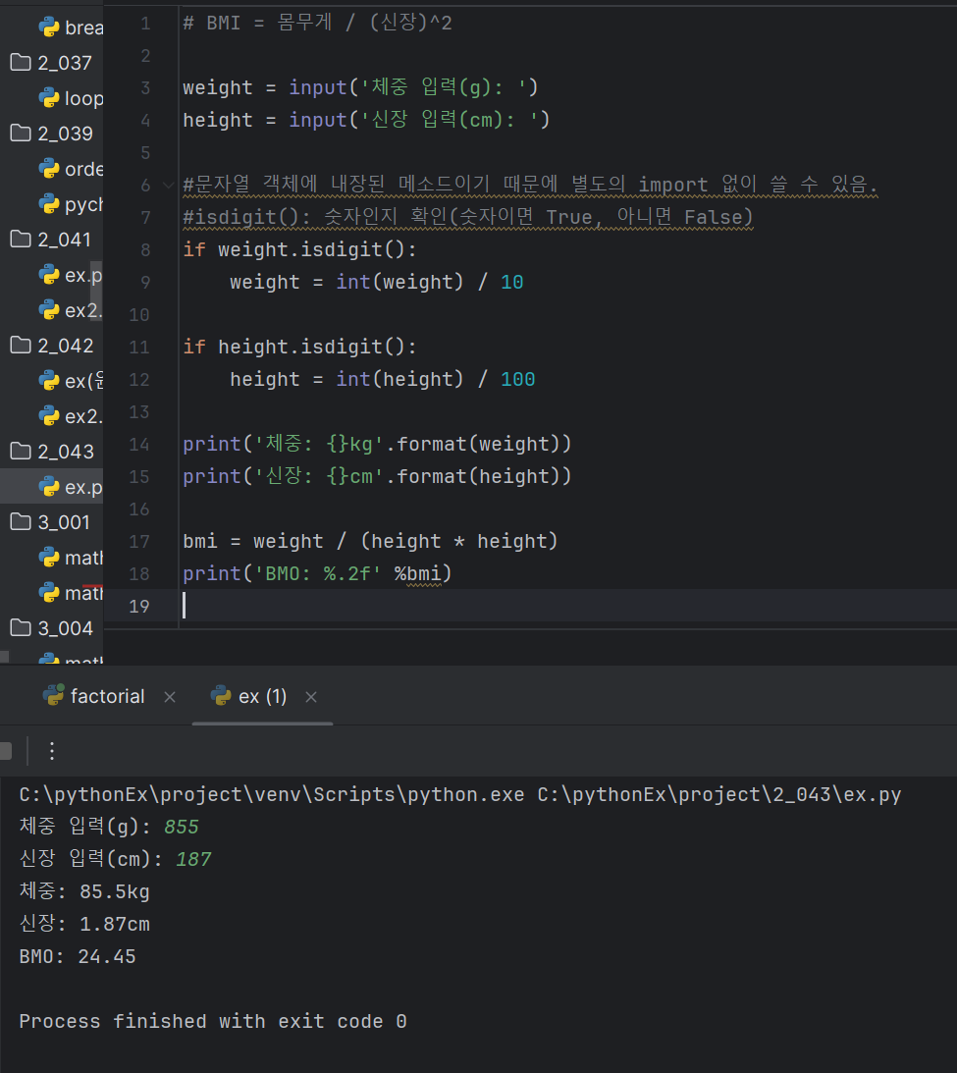Viewport: 957px width, 1073px height.
Task: Click the BMI formula comment on line 1
Action: coord(317,24)
